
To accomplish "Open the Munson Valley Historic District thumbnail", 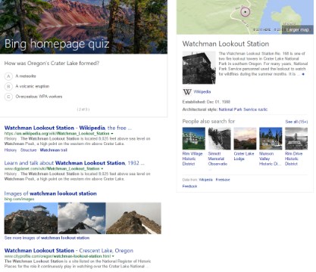I will pyautogui.click(x=271, y=138).
